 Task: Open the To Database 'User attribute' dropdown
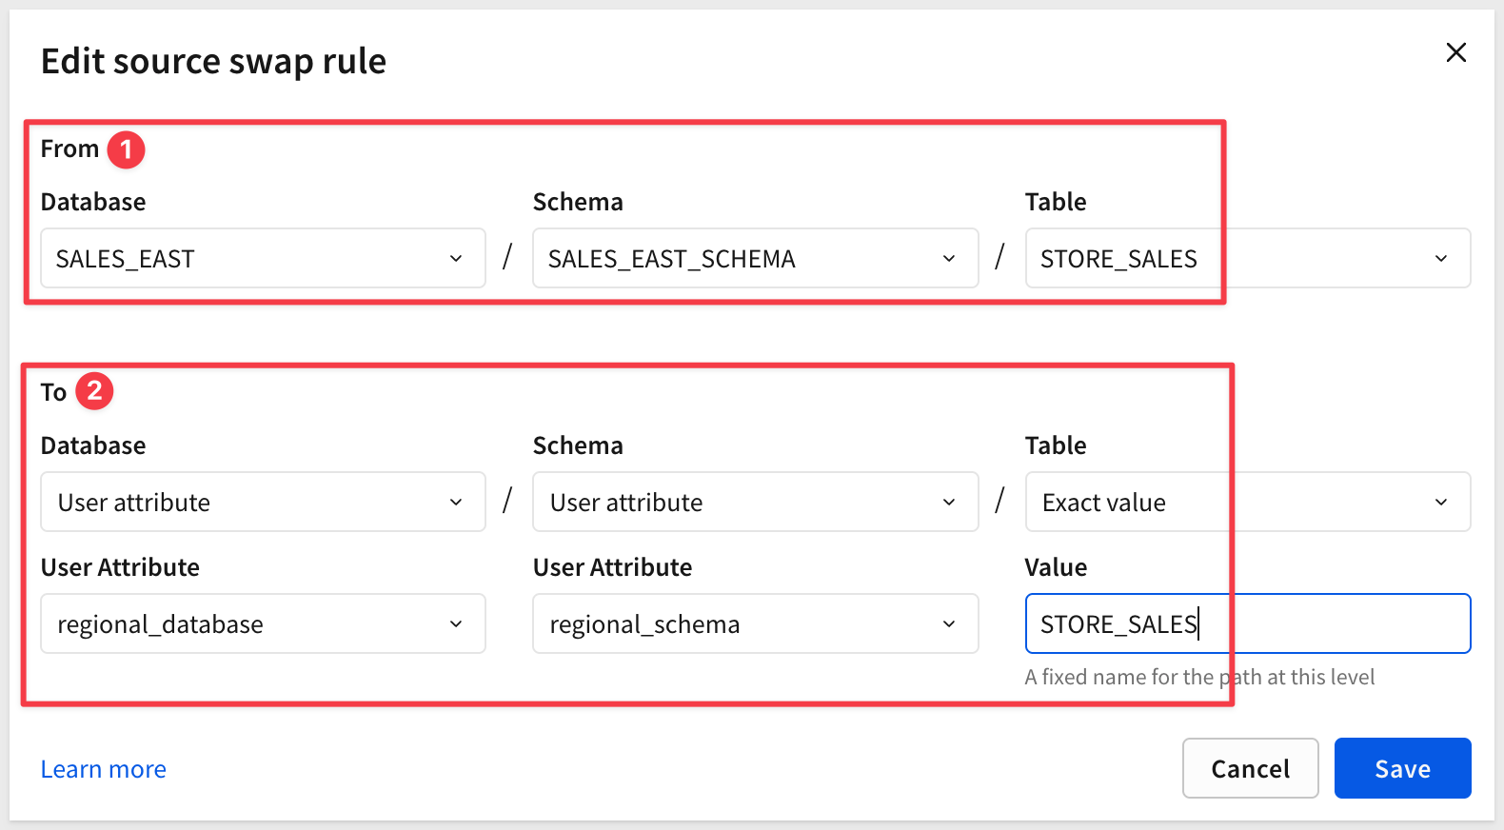263,503
